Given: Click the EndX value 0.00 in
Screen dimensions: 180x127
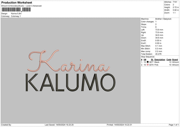Looking at the screenshot, I should [158, 40].
